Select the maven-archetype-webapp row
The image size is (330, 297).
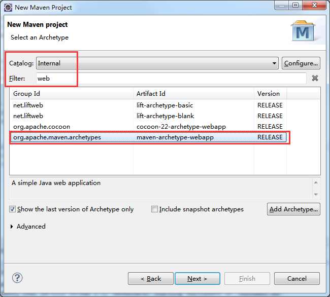point(148,137)
